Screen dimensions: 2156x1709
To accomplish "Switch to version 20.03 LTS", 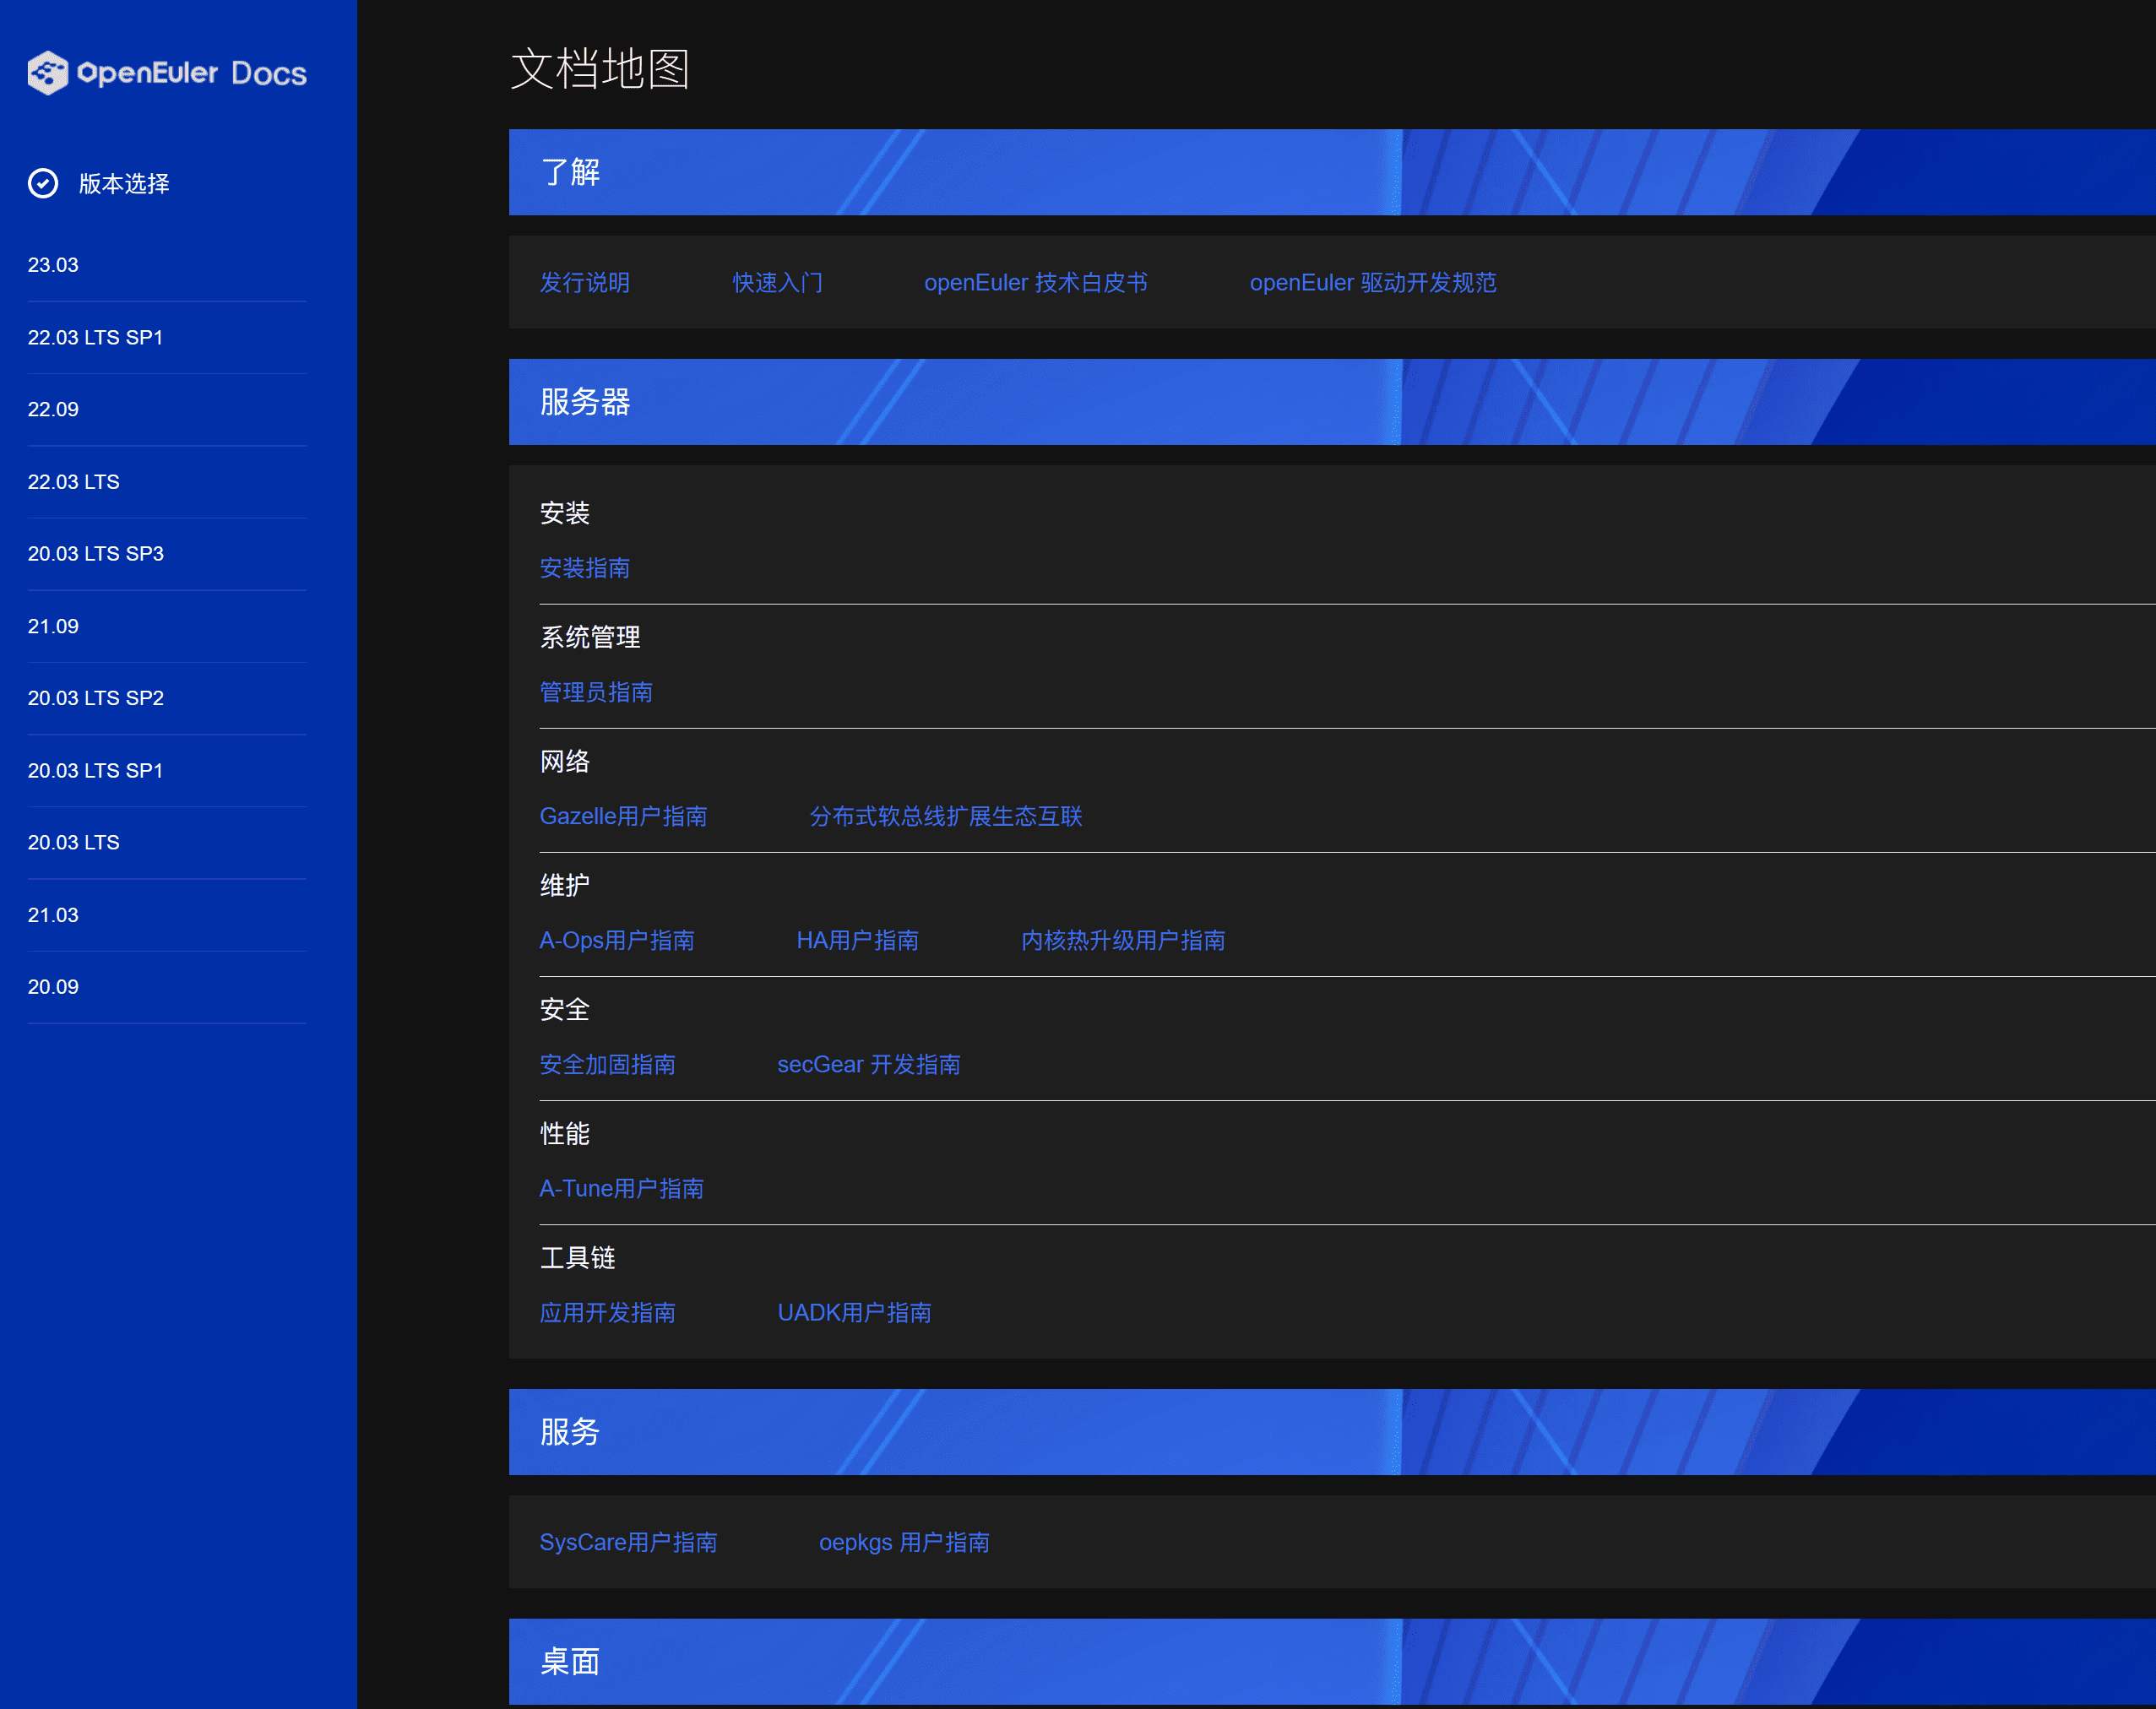I will coord(73,843).
